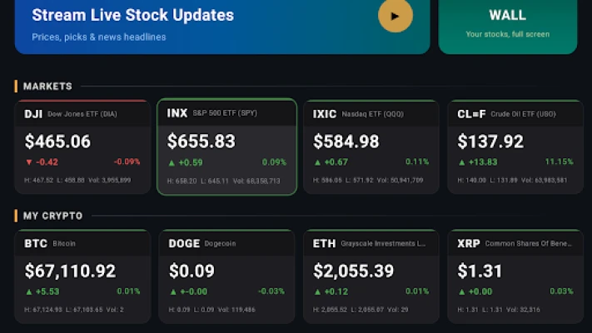Image resolution: width=592 pixels, height=333 pixels.
Task: Click the green up arrow on CL=F
Action: [x=462, y=162]
